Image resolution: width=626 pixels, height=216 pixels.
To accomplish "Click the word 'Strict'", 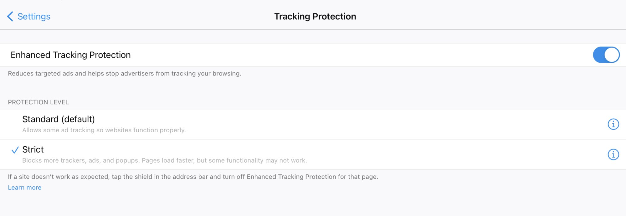I will (x=33, y=150).
